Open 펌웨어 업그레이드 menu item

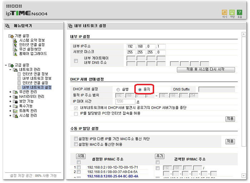[33, 54]
